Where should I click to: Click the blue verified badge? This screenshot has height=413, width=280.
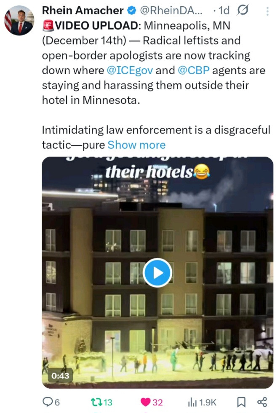pyautogui.click(x=132, y=11)
